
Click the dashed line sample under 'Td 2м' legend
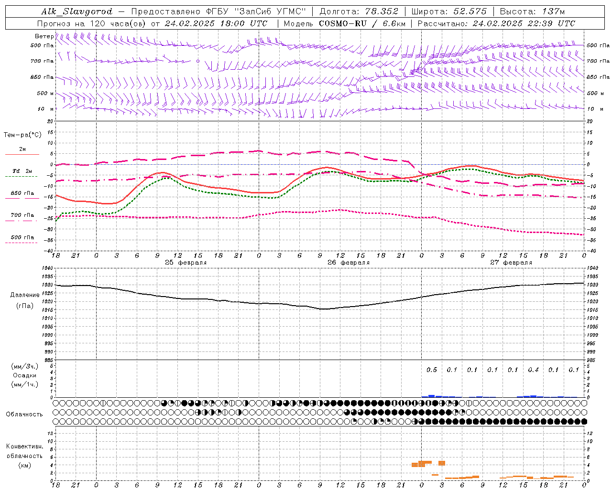(21, 177)
